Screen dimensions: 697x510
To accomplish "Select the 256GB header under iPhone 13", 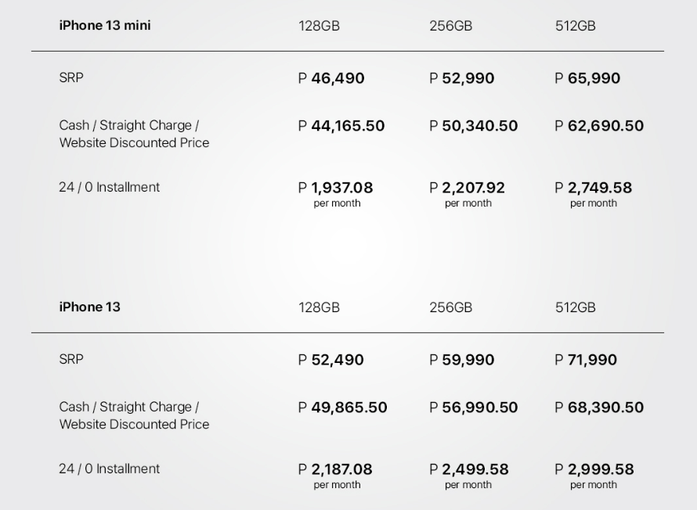I will 450,307.
